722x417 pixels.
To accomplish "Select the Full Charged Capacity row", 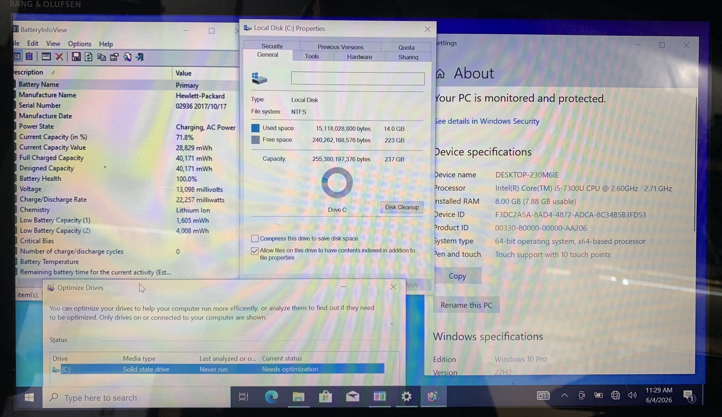I will coord(127,158).
